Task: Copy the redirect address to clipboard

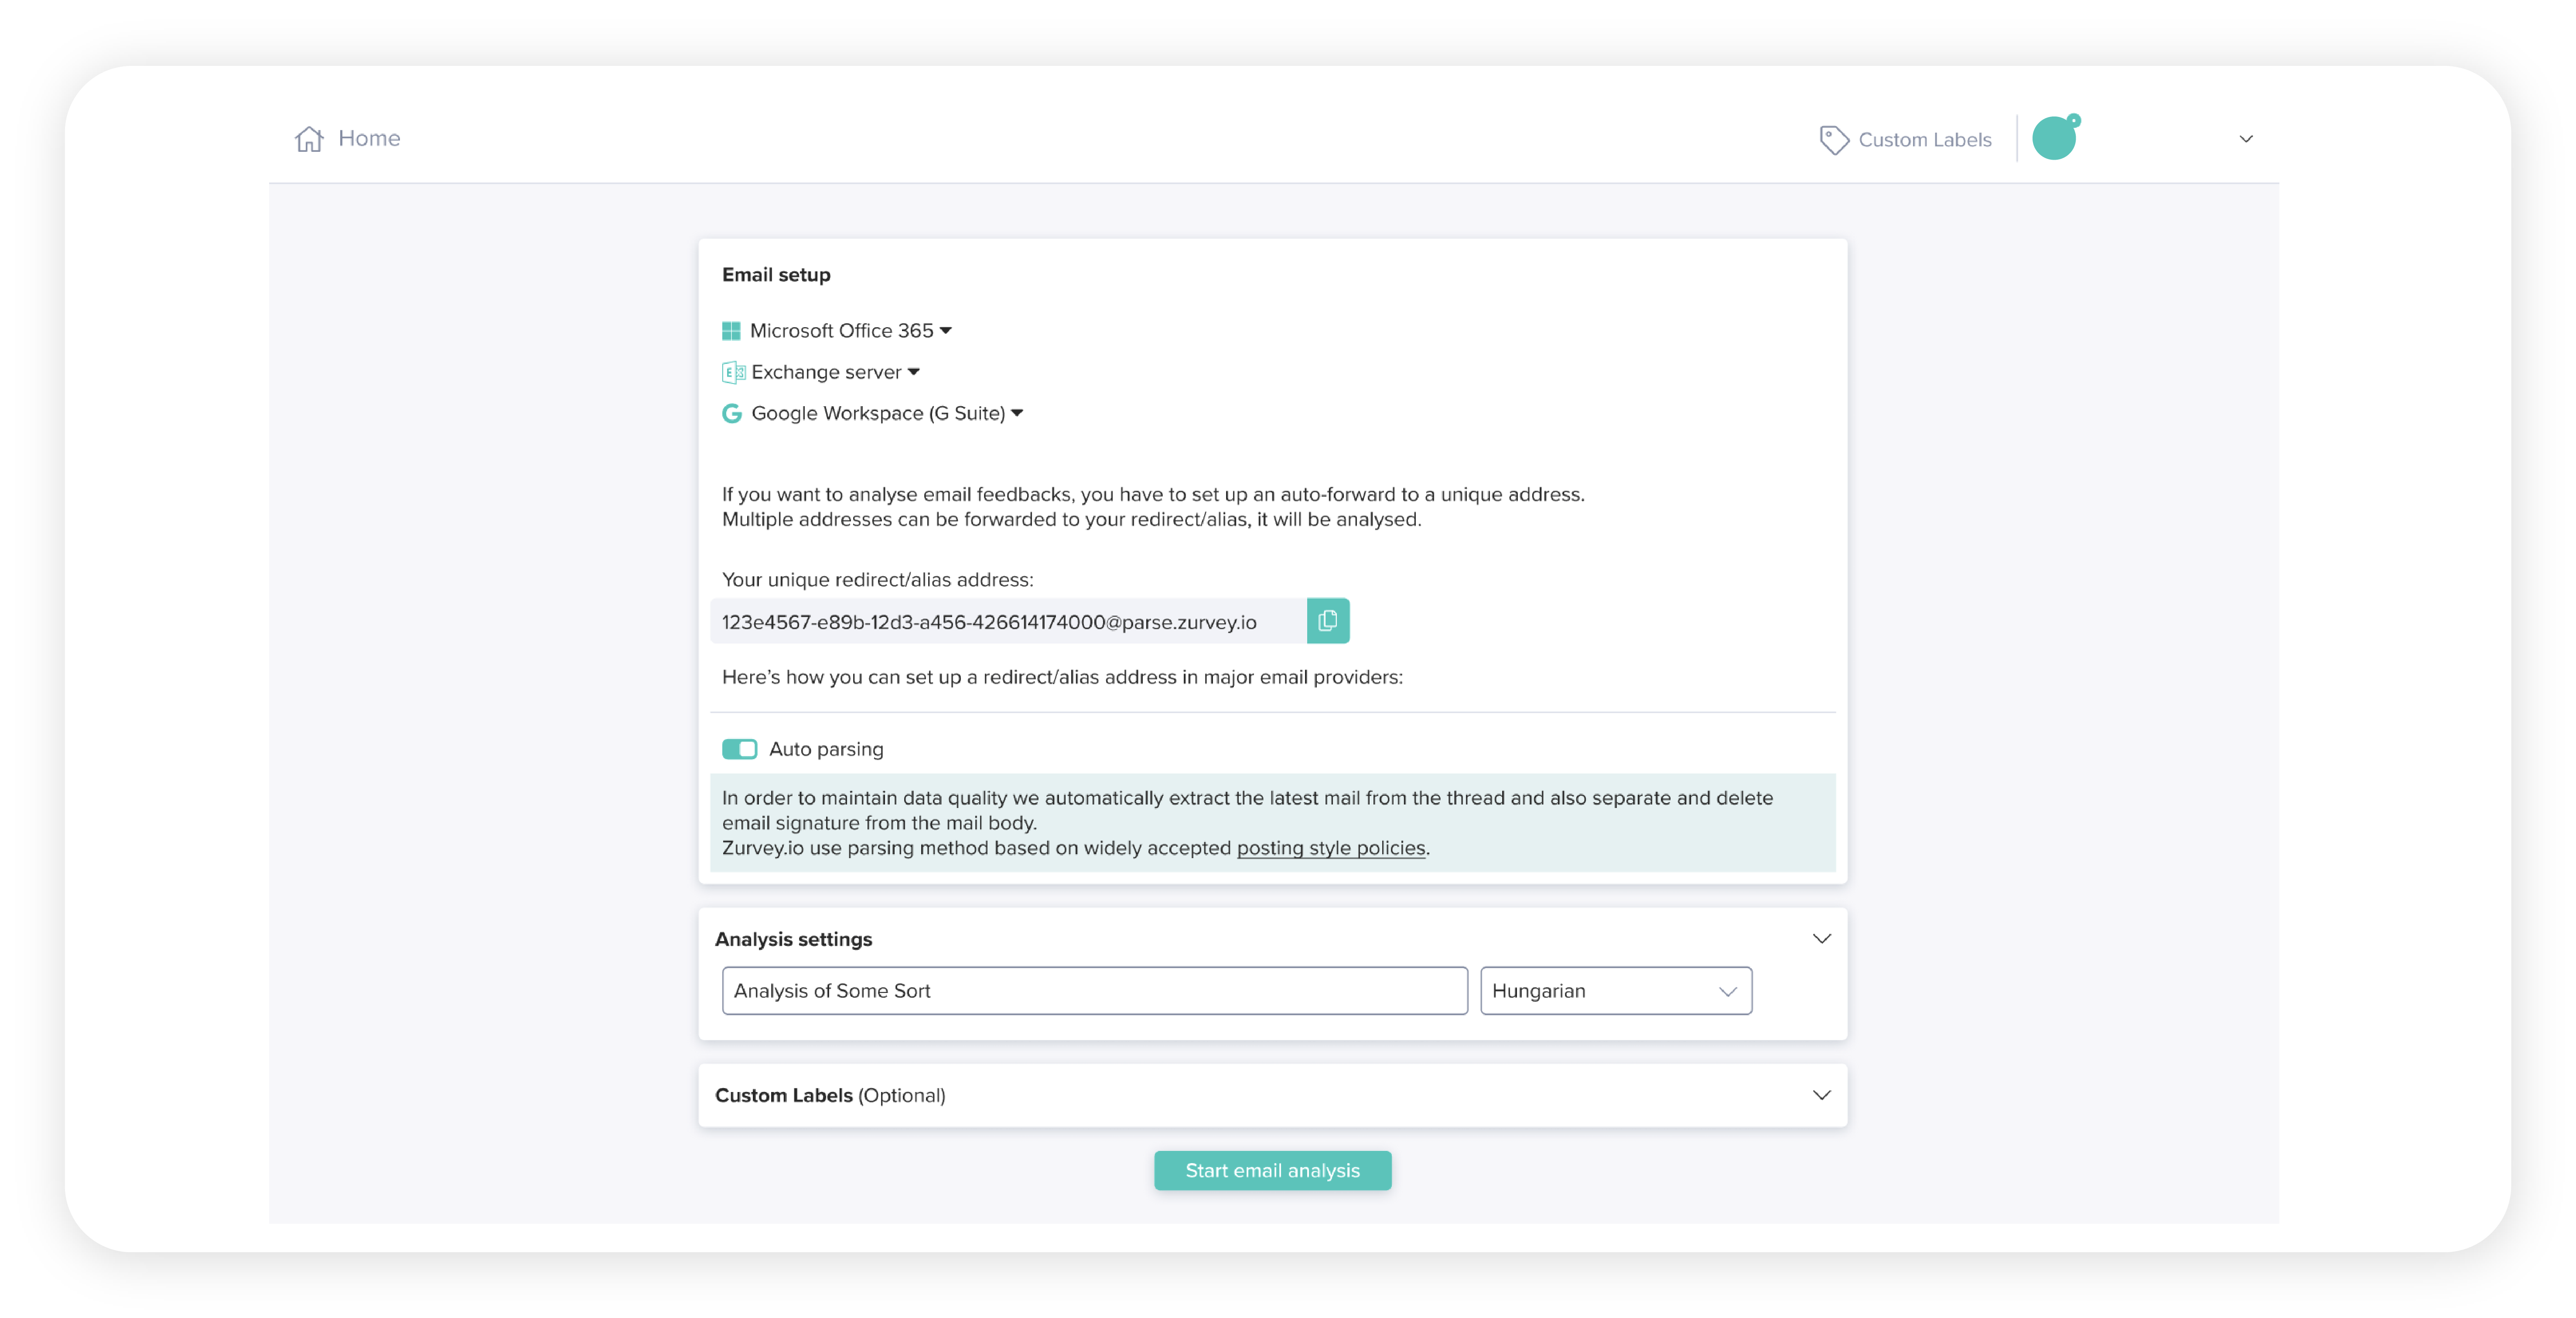Action: (1328, 621)
